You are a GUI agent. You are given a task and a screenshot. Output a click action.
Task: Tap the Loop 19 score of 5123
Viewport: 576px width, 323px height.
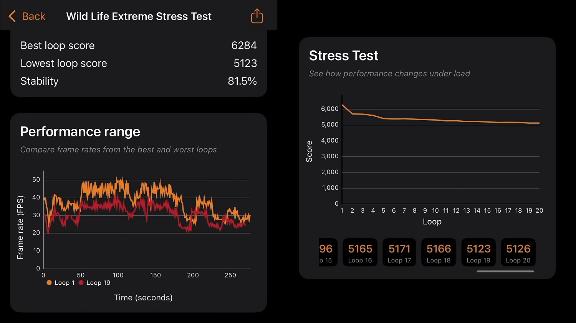click(x=478, y=252)
